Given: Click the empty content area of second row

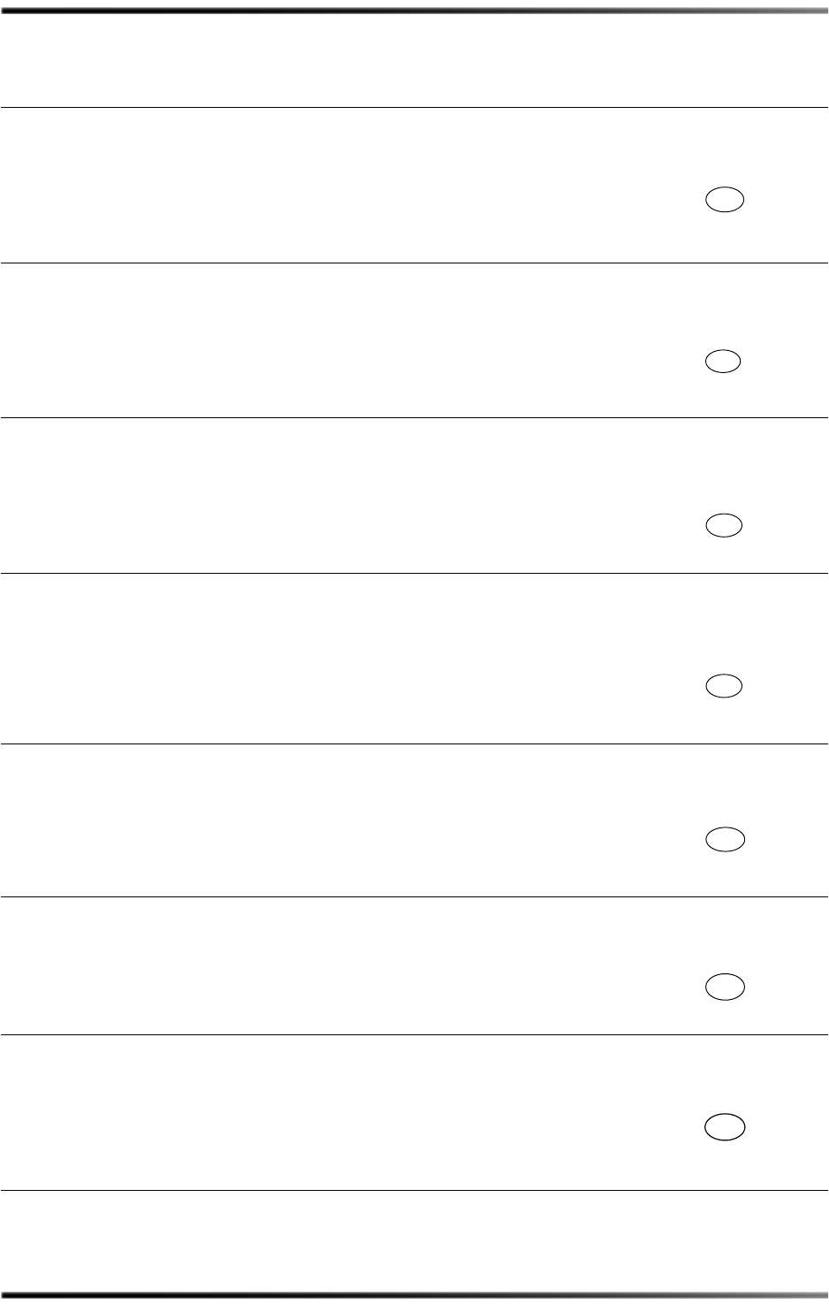Looking at the screenshot, I should point(345,340).
